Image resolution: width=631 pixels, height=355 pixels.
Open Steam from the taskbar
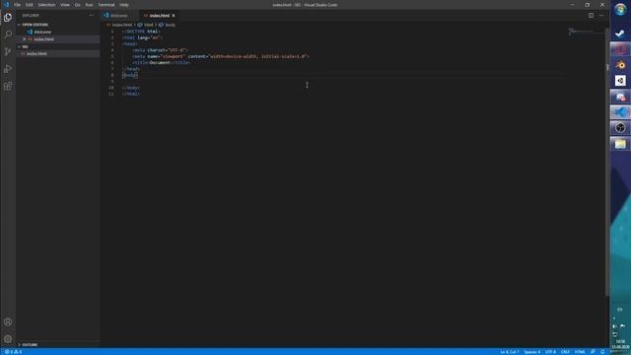coord(620,34)
